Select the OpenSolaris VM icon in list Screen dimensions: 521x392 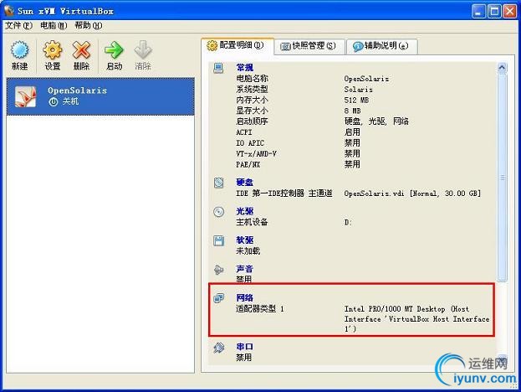[x=26, y=97]
